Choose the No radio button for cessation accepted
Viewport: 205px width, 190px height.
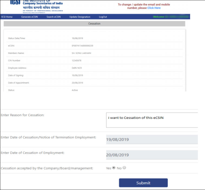[124, 168]
